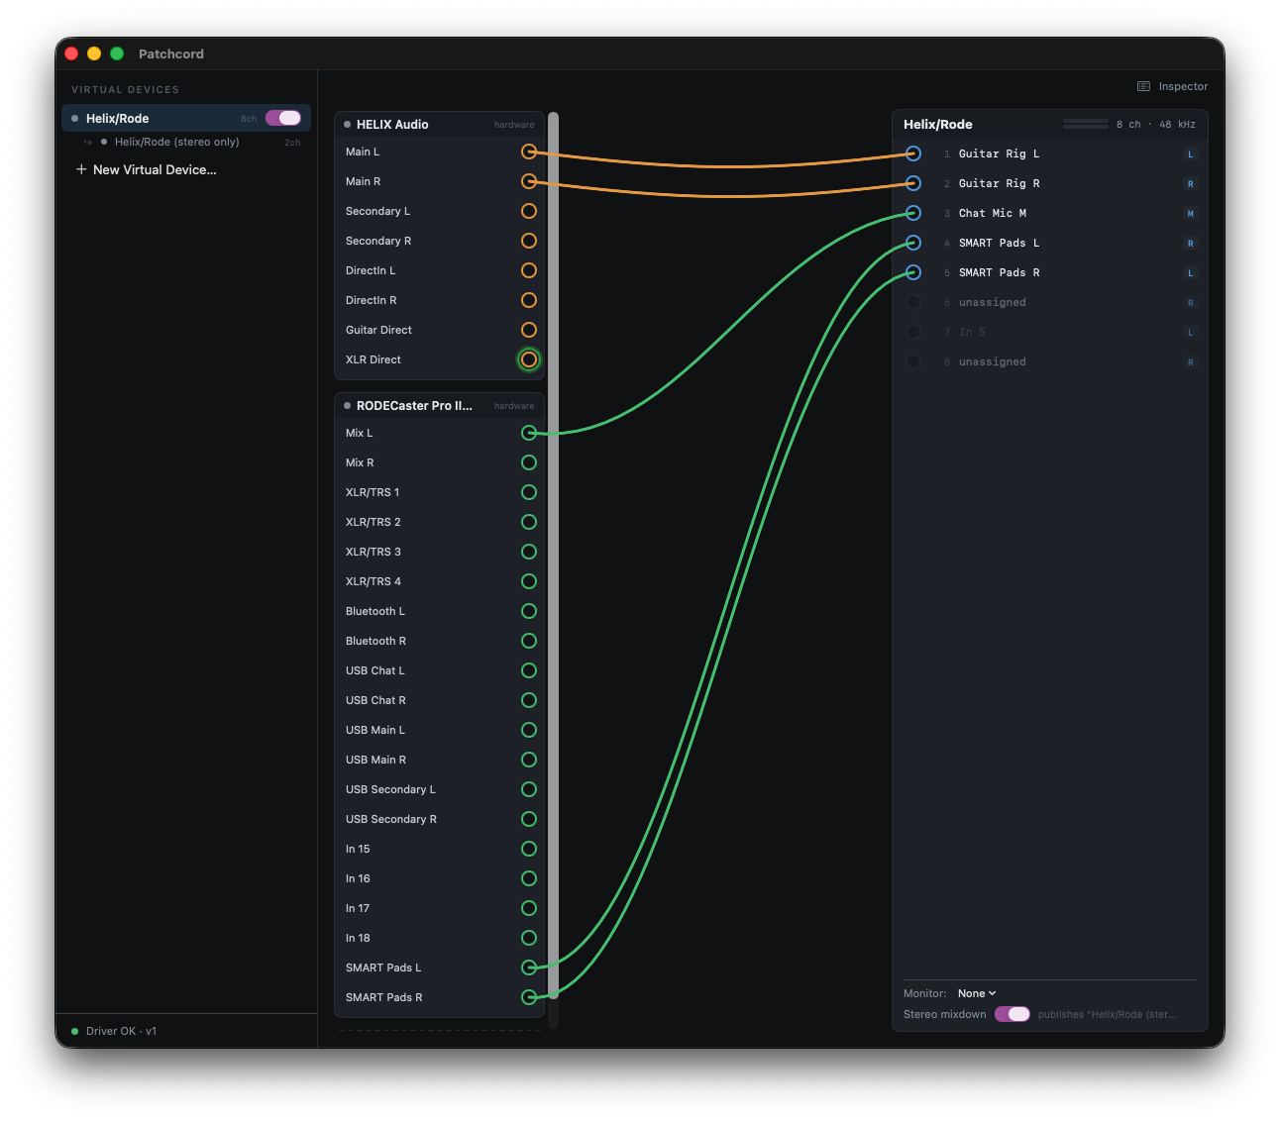The image size is (1280, 1121).
Task: Click the In 18 port
Action: tap(529, 938)
